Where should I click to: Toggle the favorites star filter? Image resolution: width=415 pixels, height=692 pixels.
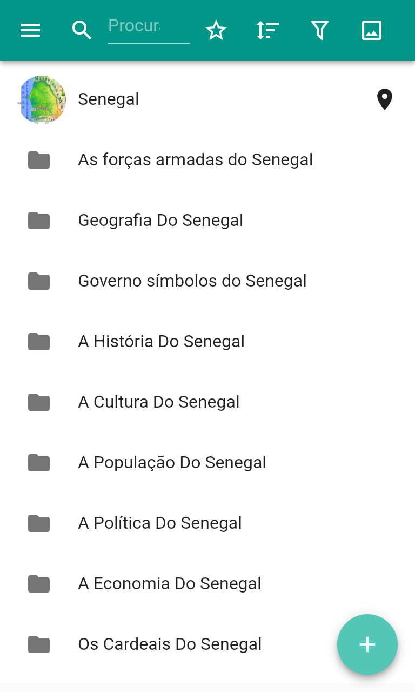point(216,30)
